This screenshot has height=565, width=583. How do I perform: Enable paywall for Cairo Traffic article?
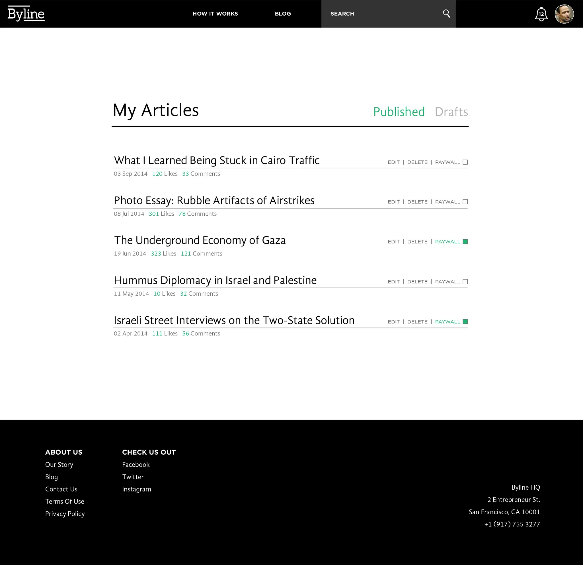point(465,162)
